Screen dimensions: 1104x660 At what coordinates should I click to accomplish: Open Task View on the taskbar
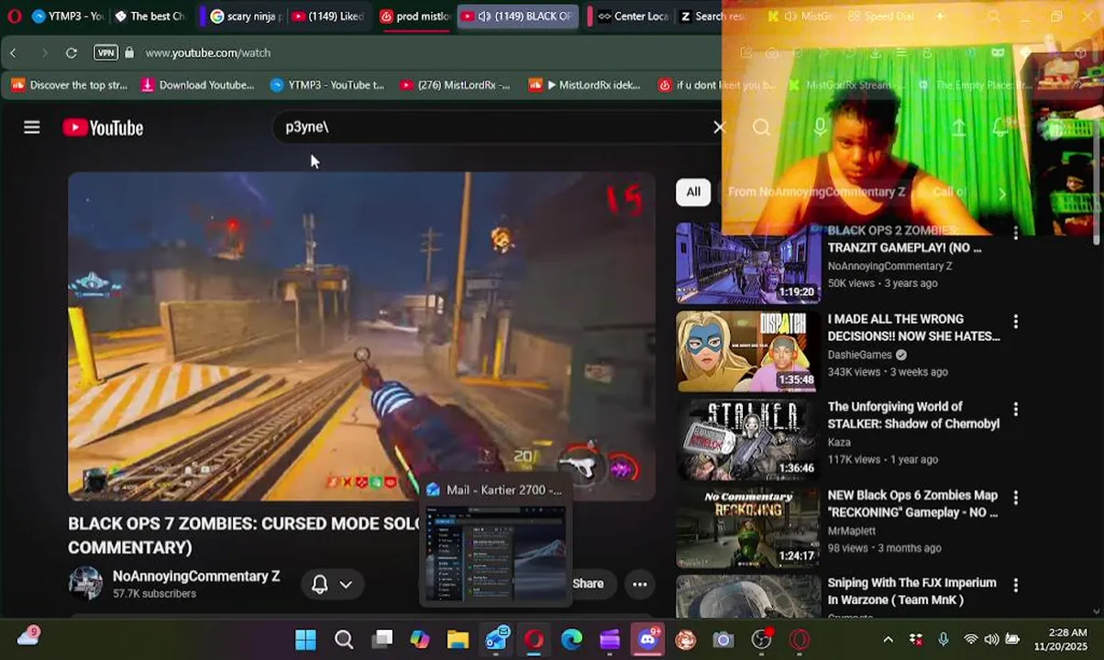pos(382,639)
